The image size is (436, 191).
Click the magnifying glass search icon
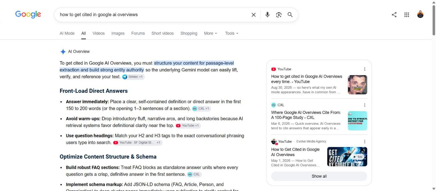pos(290,15)
